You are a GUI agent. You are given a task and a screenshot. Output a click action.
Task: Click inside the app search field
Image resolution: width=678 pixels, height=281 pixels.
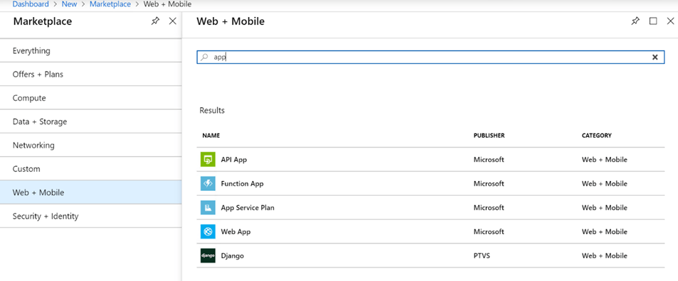430,57
